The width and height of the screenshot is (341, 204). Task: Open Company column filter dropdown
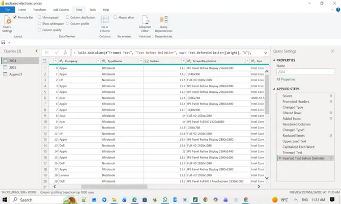click(x=98, y=61)
